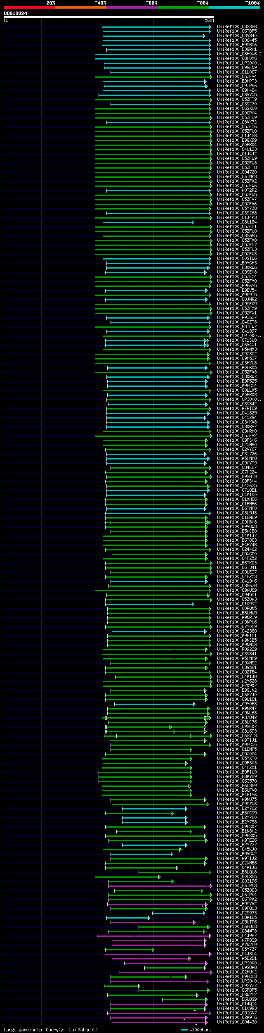Open hit UniRef100_A0FK04
Screen dimensions: 264x1033
(237, 145)
